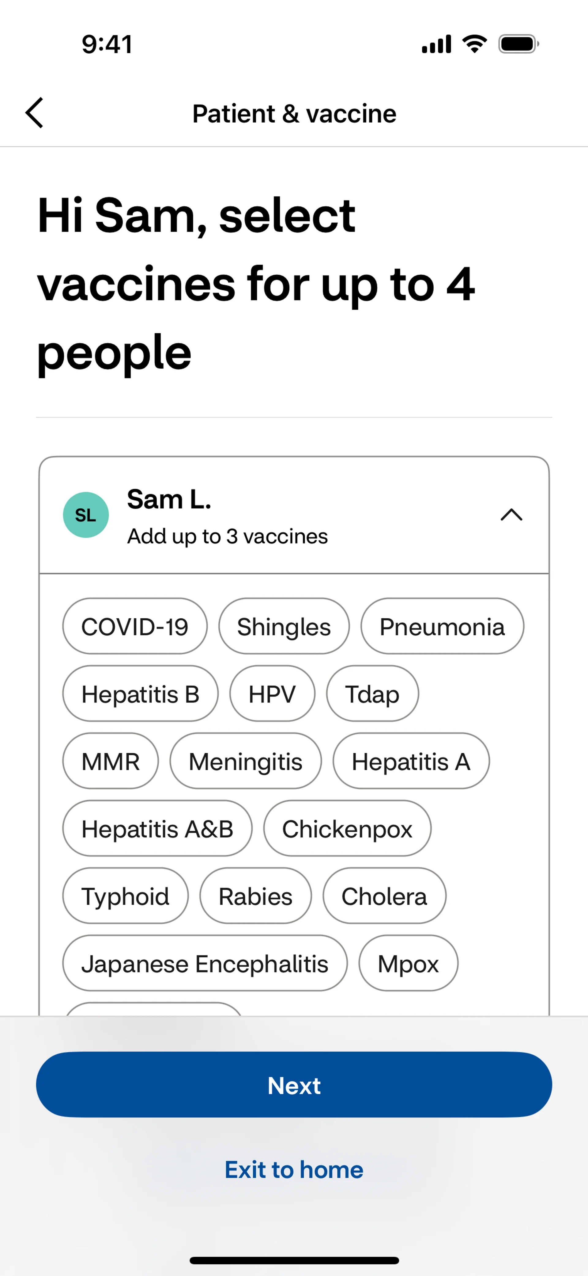This screenshot has height=1276, width=588.
Task: Select the Shingles vaccine chip
Action: (284, 627)
